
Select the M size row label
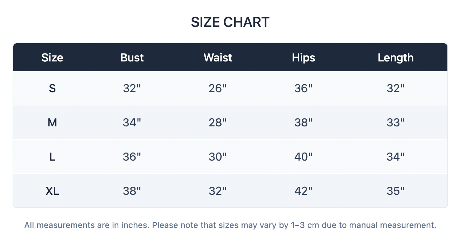[52, 123]
